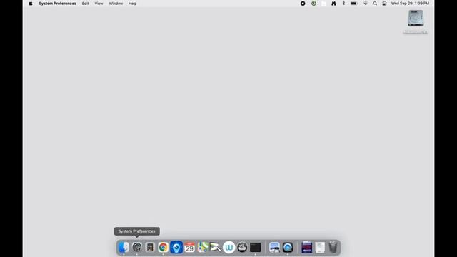Open the System Preferences application menu
Image resolution: width=457 pixels, height=257 pixels.
tap(57, 4)
